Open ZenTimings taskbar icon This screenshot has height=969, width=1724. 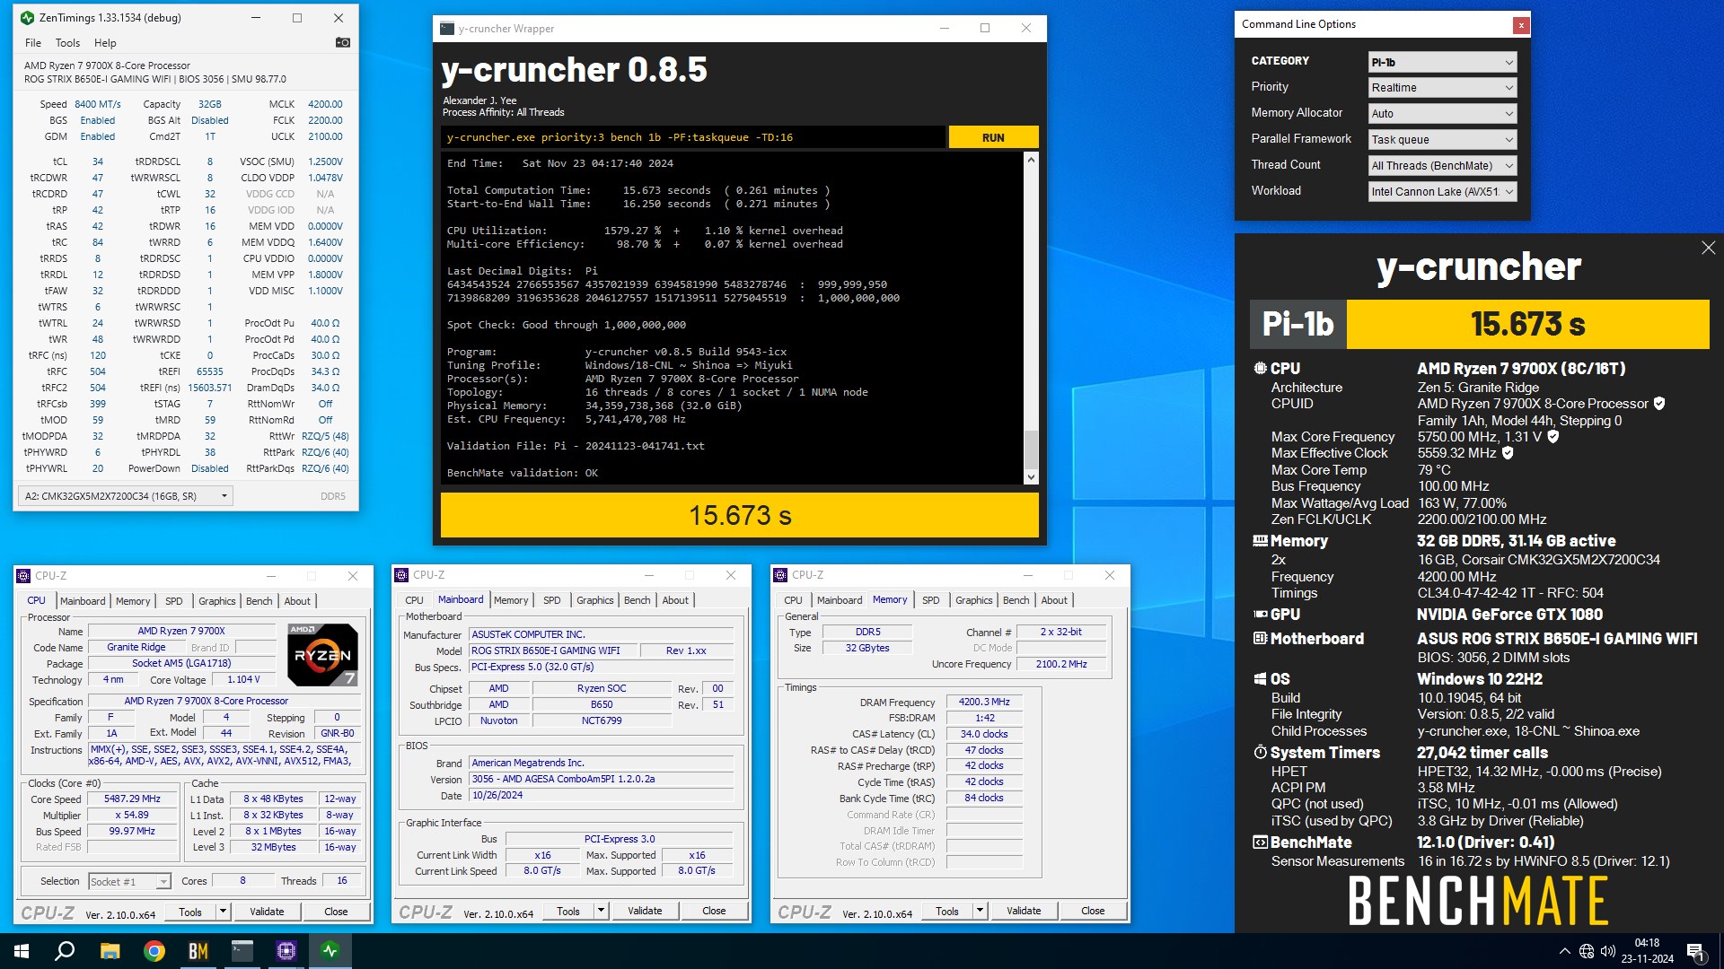coord(330,951)
